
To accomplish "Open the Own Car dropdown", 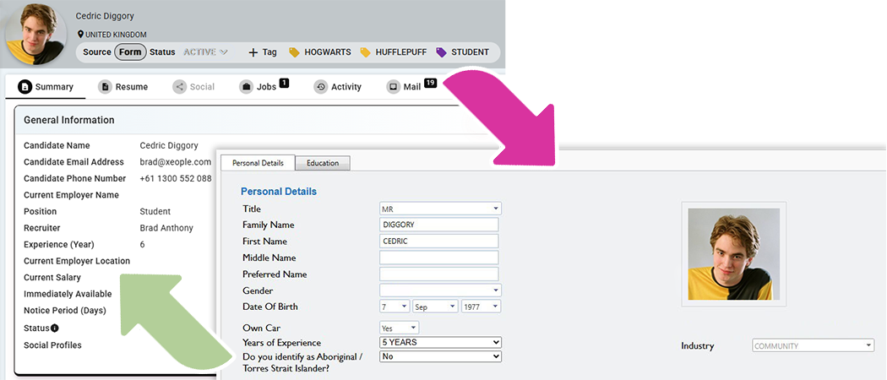I will [399, 328].
